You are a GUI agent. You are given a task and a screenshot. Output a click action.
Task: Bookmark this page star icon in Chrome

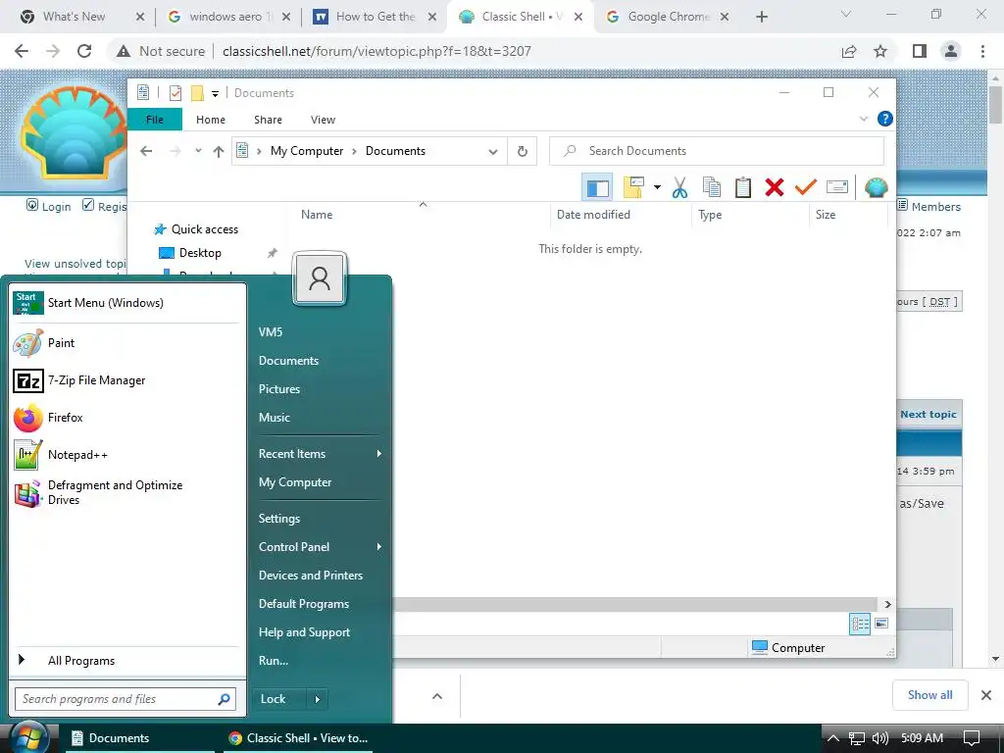(880, 51)
